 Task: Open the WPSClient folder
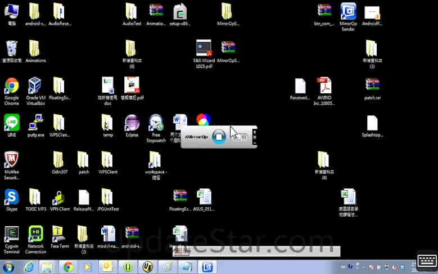point(108,163)
